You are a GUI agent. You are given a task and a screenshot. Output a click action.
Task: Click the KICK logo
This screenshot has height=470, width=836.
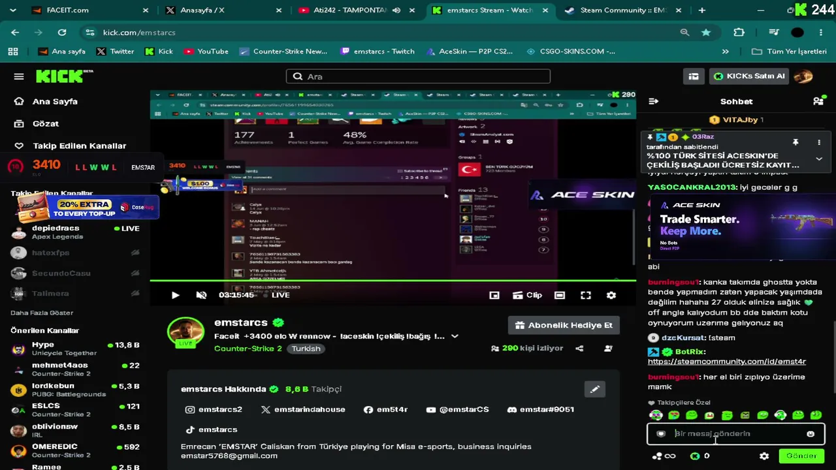pyautogui.click(x=64, y=76)
